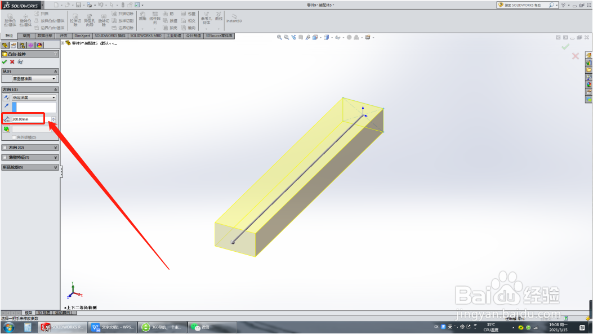Viewport: 593px width, 334px height.
Task: Toggle detailed preview eyeglasses icon
Action: [20, 62]
